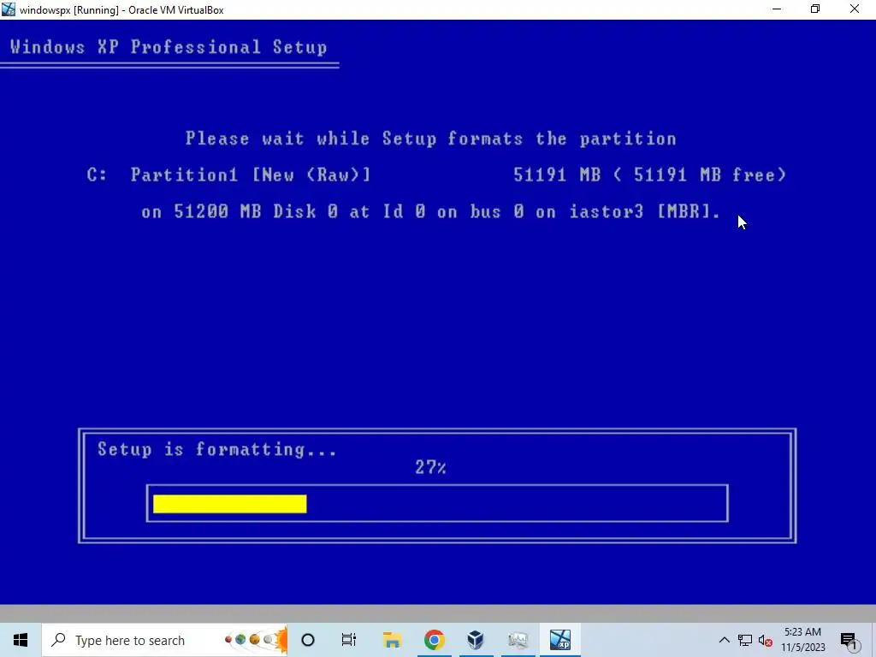Open Task View on the taskbar

click(x=349, y=640)
